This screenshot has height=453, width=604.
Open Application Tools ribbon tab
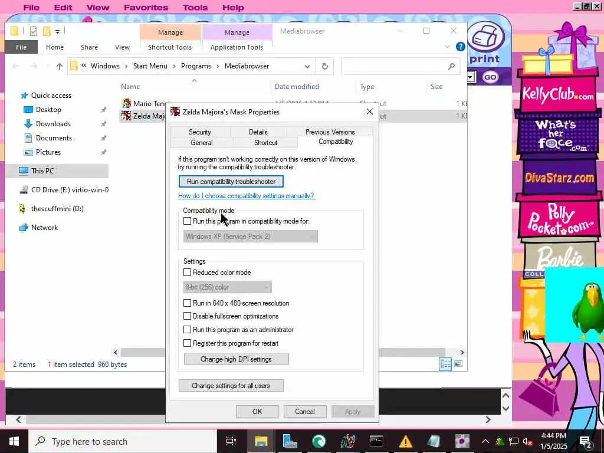click(x=237, y=47)
